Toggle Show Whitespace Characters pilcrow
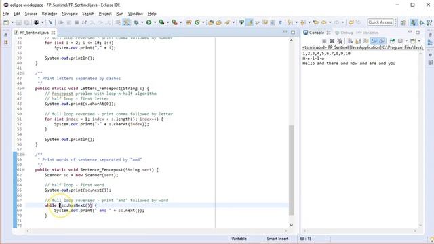The image size is (434, 244). pyautogui.click(x=280, y=22)
